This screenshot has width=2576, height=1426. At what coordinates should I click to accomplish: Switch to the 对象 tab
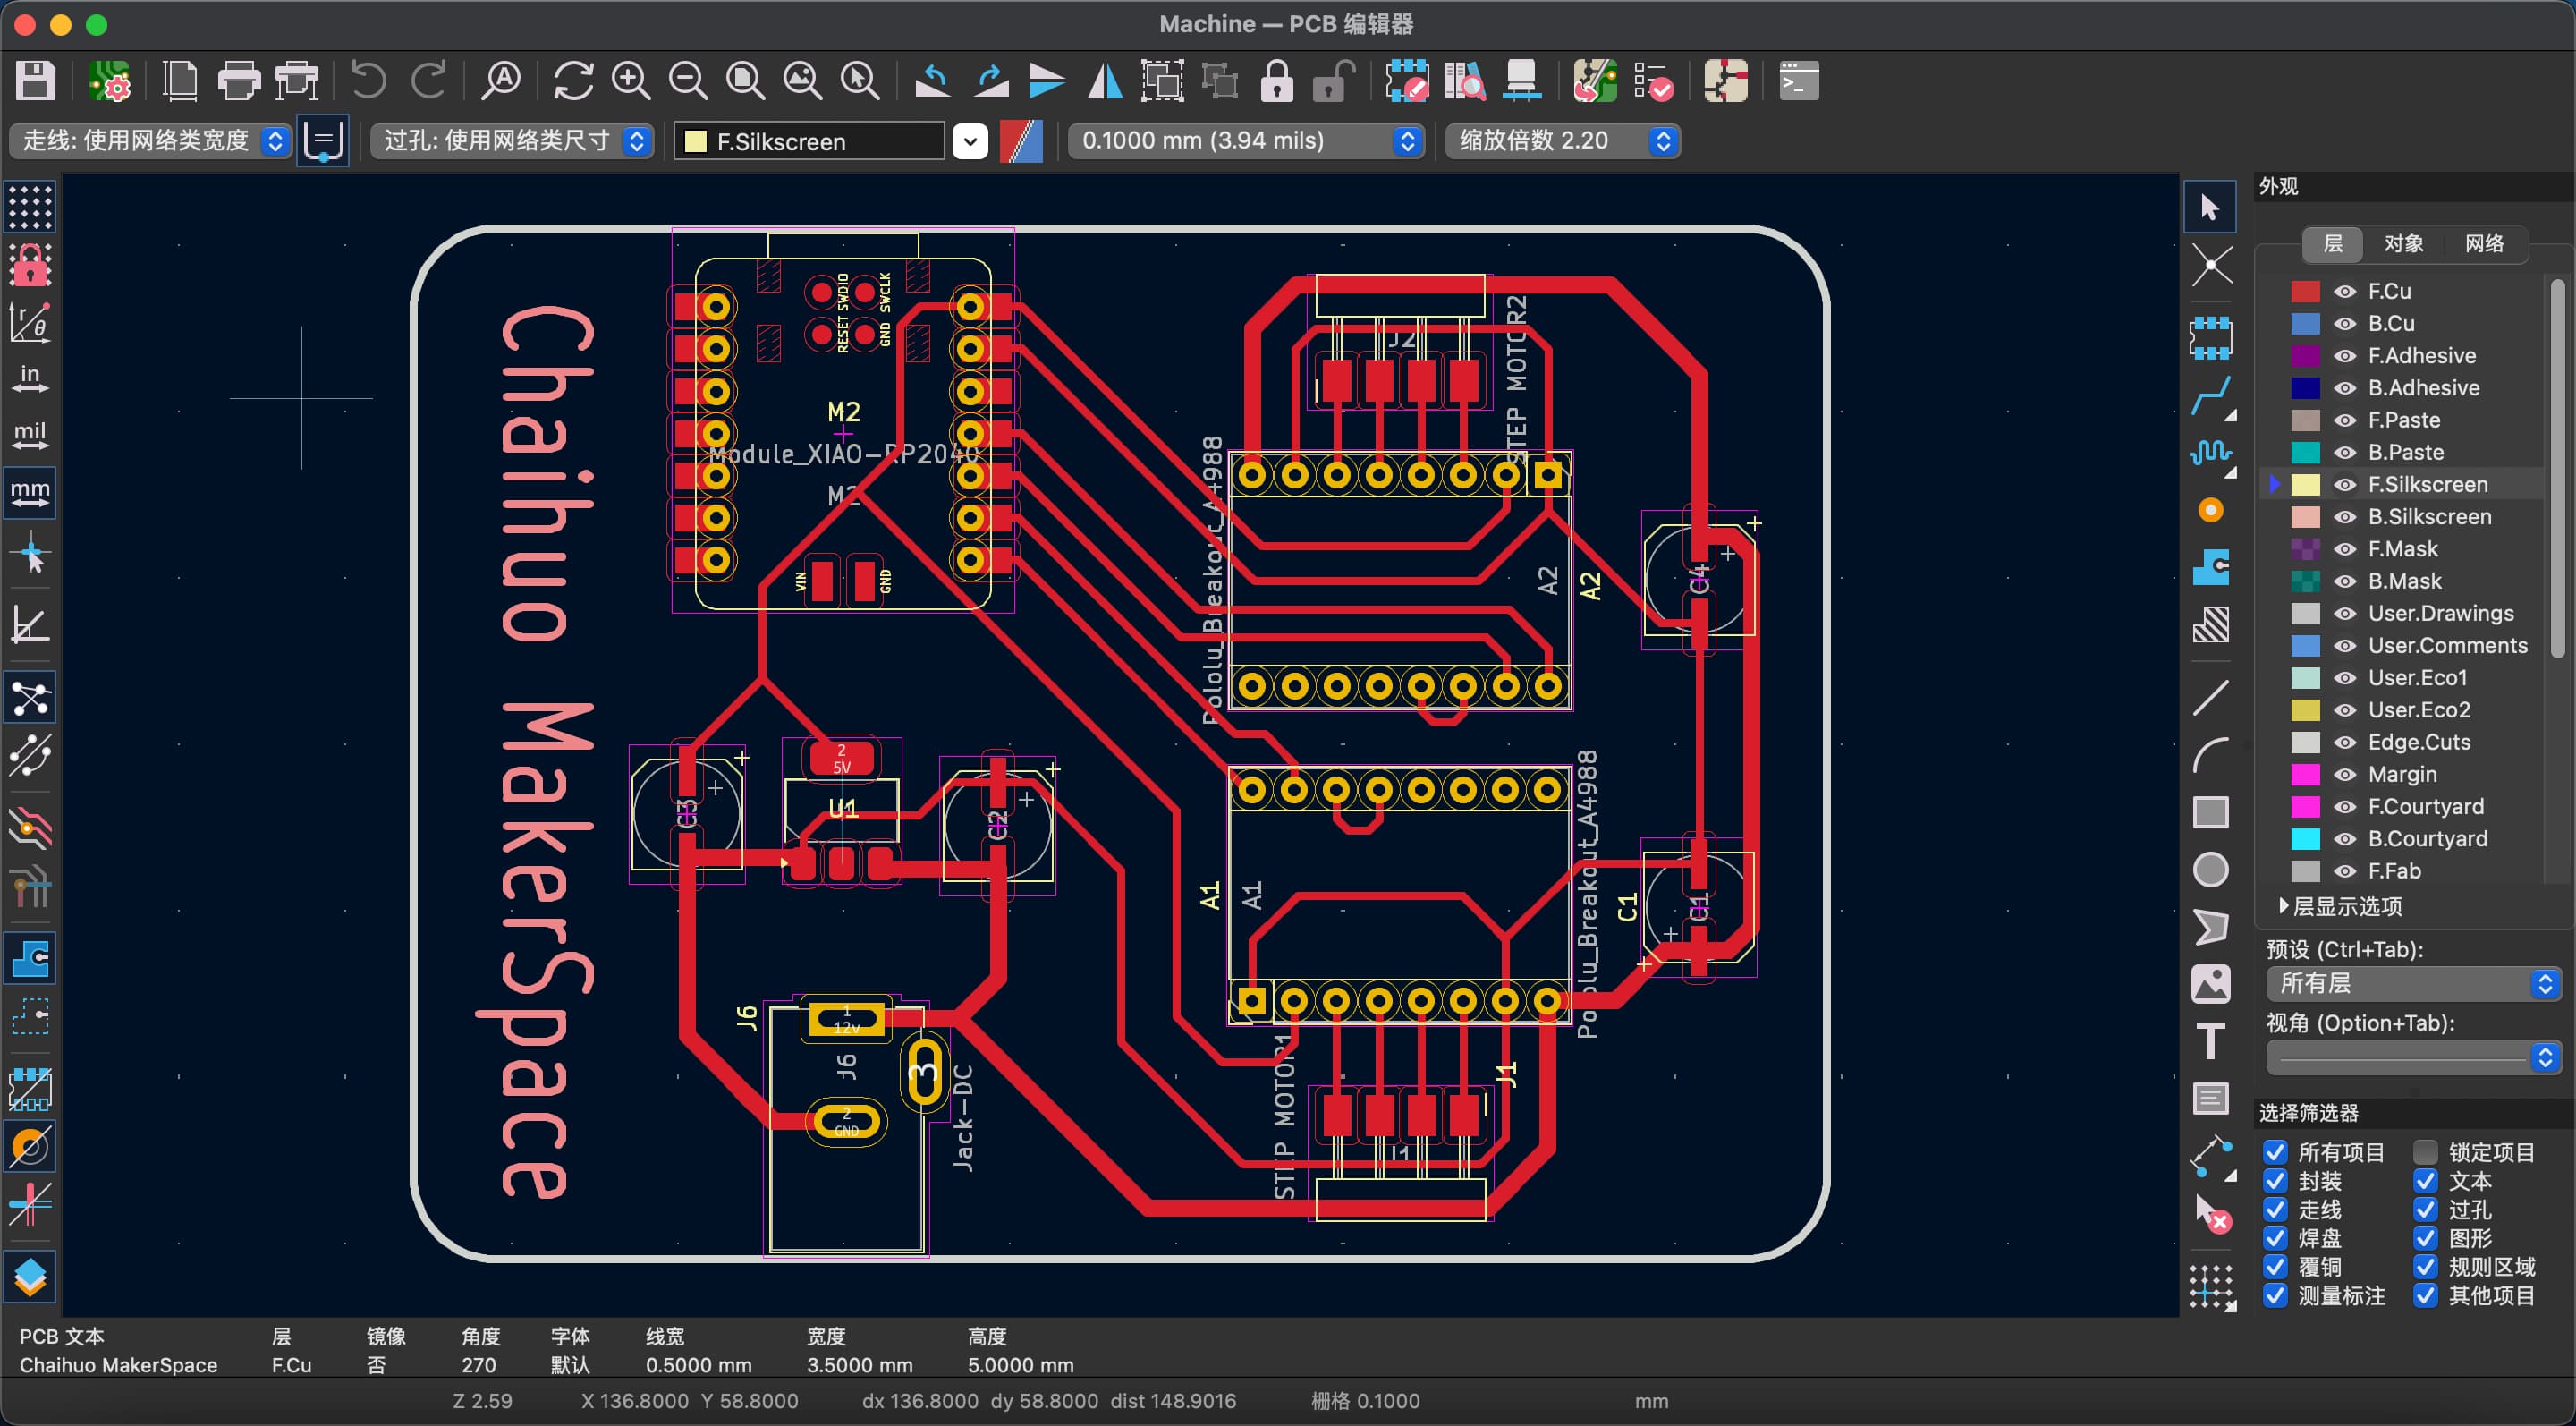[x=2403, y=244]
